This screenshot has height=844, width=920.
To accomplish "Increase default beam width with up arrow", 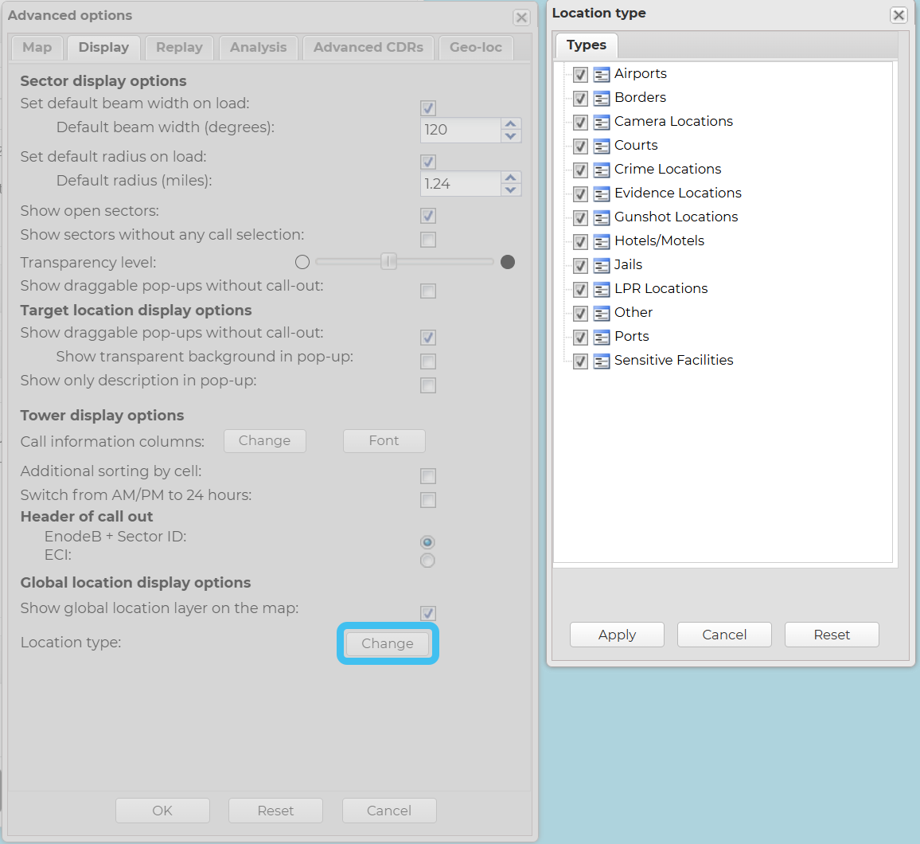I will point(511,123).
